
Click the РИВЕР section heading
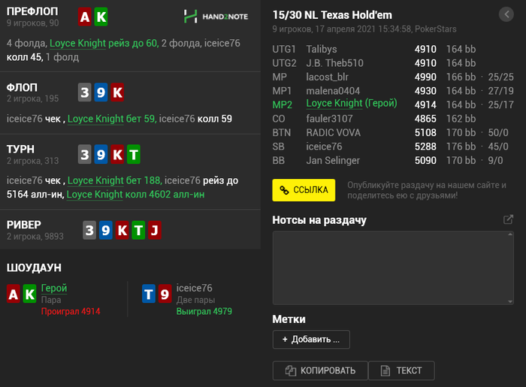24,225
